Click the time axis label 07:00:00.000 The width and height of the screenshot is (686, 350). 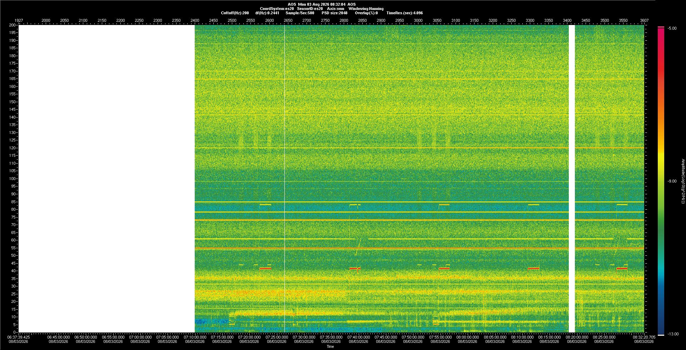coord(140,337)
